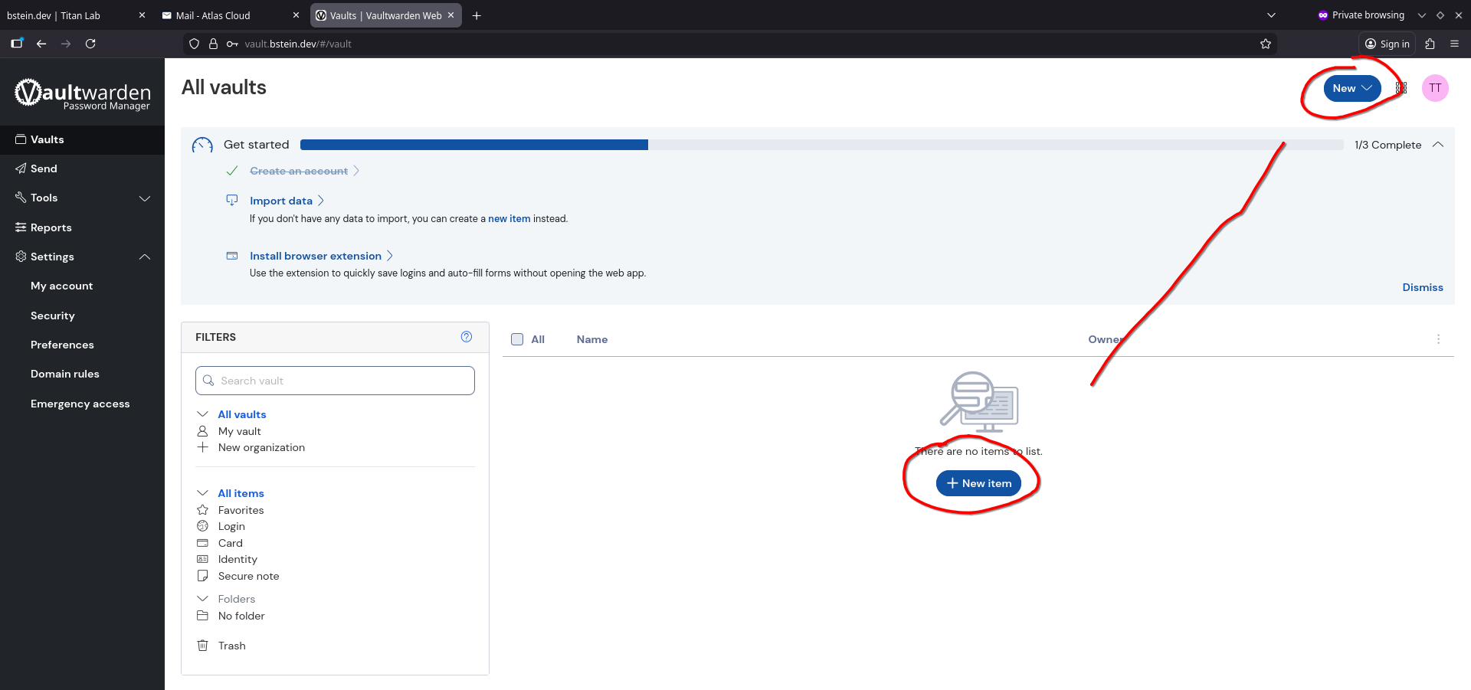Bookmark this page with the star icon
The width and height of the screenshot is (1471, 690).
point(1265,44)
